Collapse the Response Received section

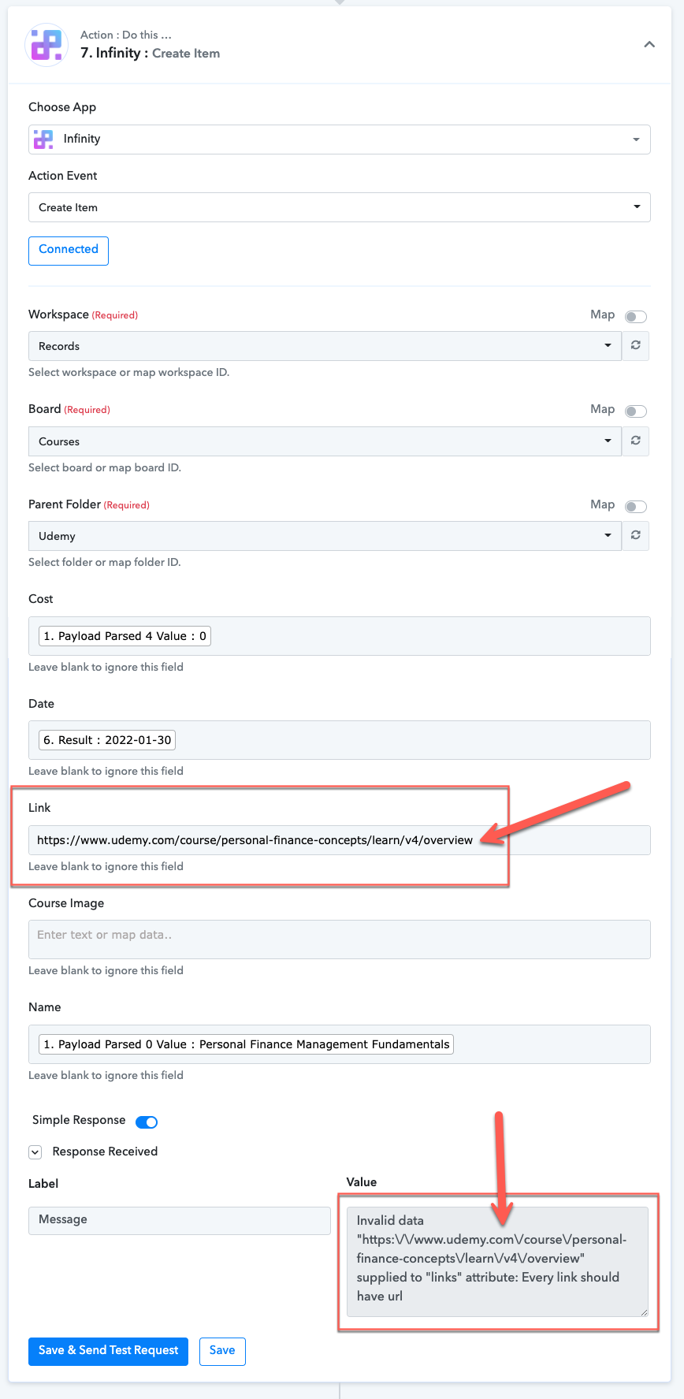35,1152
